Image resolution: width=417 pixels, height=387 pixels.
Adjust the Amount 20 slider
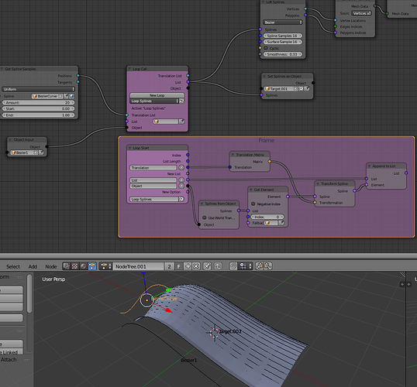pos(38,102)
